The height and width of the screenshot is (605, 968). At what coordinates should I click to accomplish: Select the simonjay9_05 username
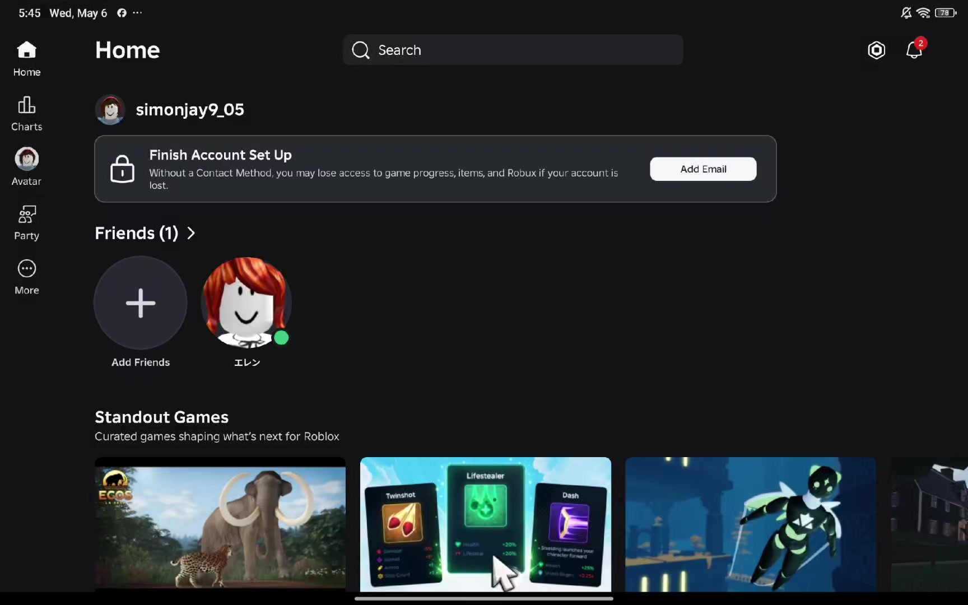click(190, 110)
